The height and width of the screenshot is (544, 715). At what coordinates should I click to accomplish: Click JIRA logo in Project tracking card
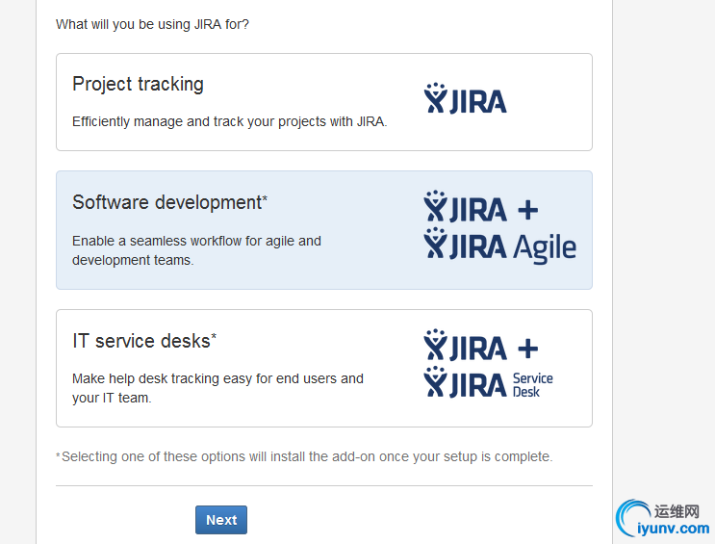[x=465, y=98]
